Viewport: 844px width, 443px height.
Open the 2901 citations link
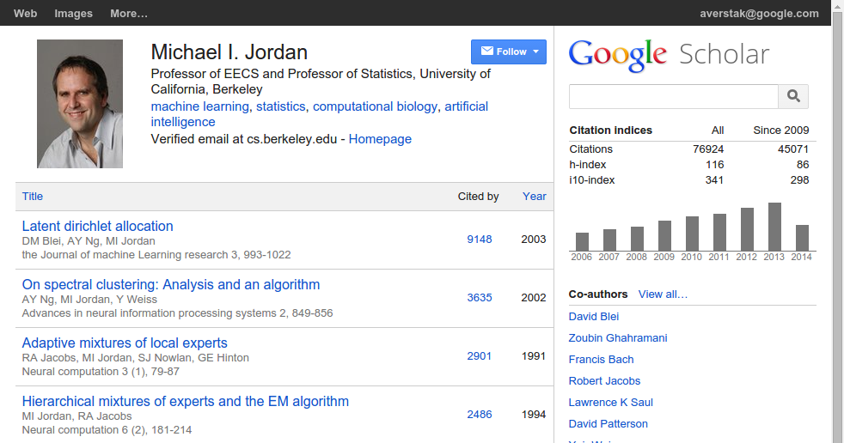(x=479, y=356)
